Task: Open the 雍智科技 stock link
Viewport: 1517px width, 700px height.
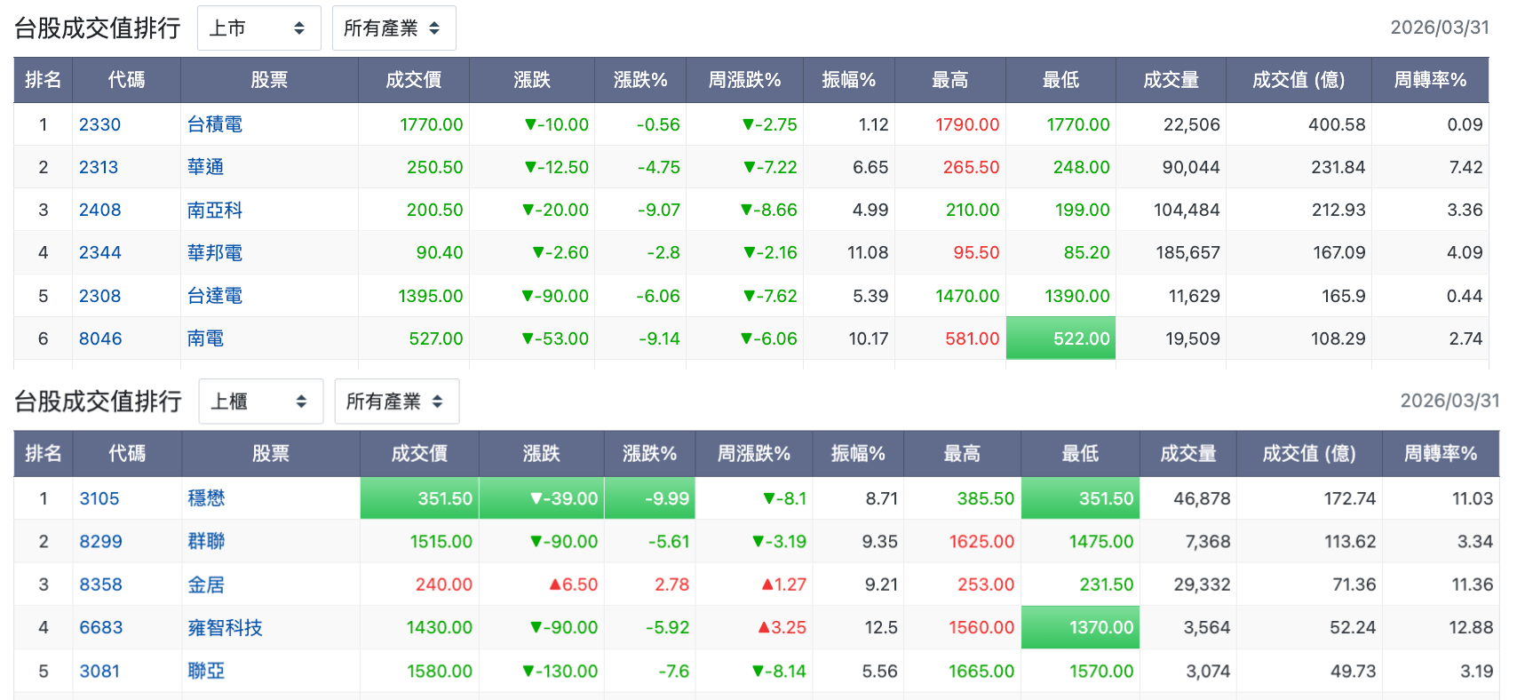Action: (x=225, y=627)
